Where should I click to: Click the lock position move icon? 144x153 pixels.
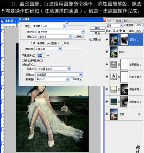[x=121, y=31]
